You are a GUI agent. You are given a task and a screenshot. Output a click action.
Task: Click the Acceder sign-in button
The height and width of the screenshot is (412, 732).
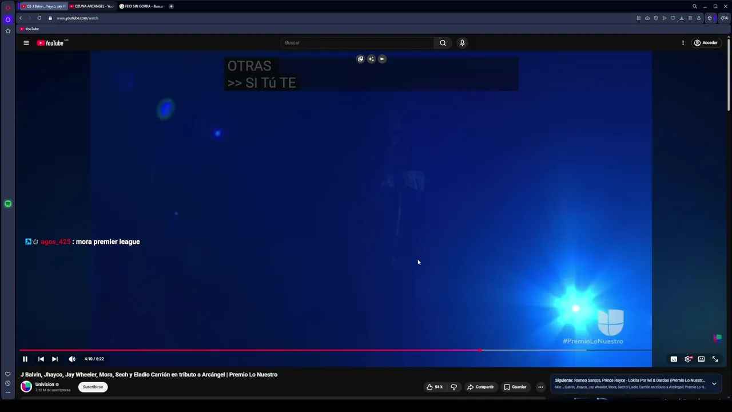click(x=706, y=43)
